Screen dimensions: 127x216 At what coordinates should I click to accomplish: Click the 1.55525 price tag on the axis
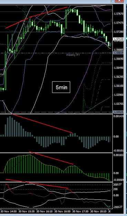[118, 112]
